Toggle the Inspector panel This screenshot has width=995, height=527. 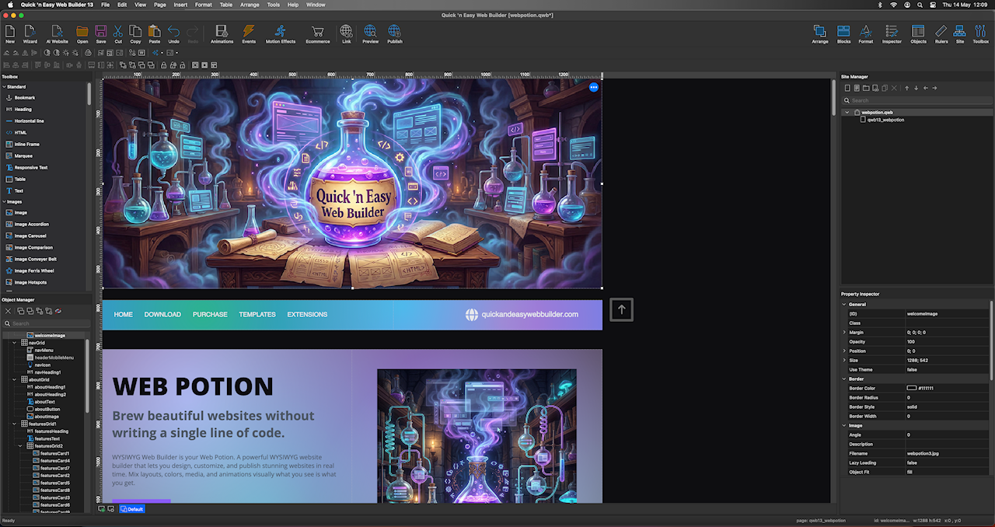click(892, 33)
